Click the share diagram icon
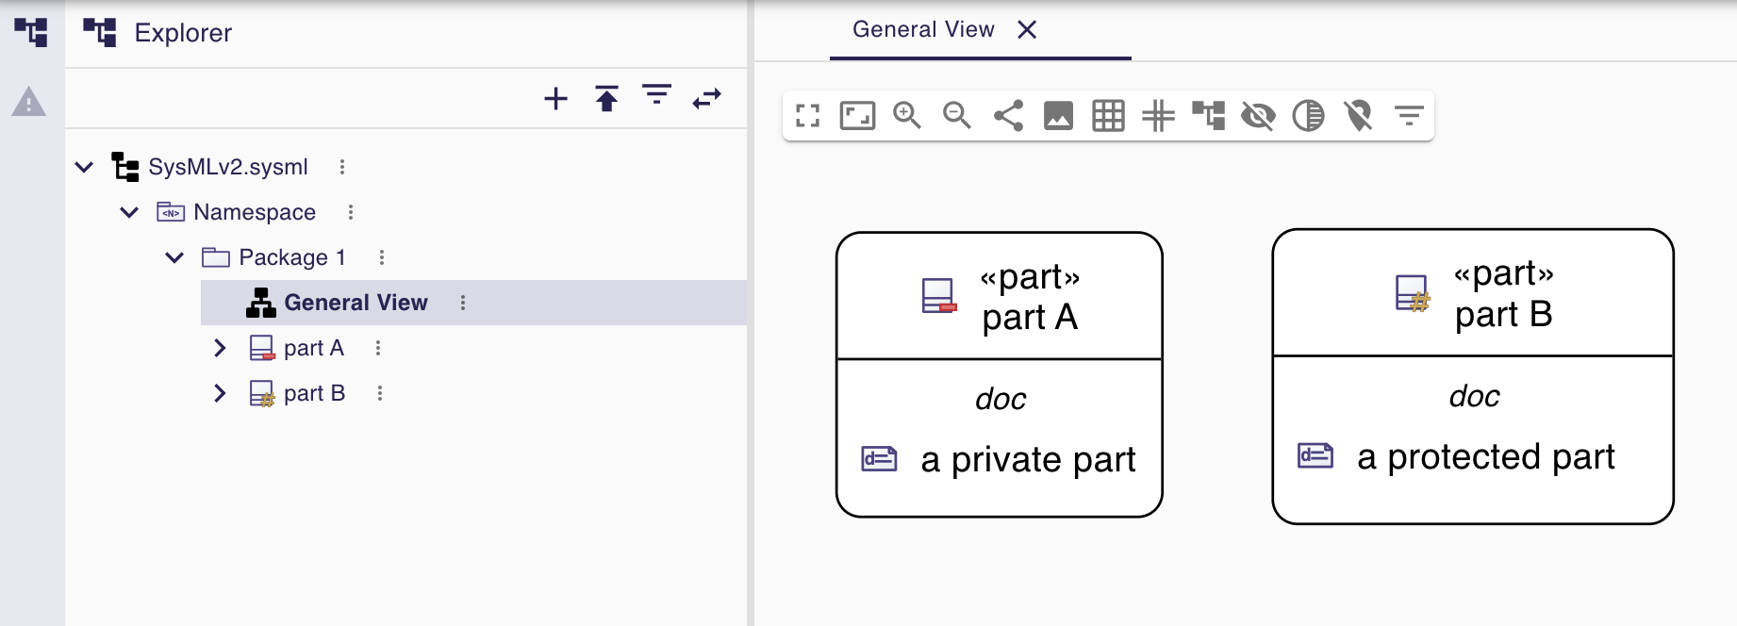This screenshot has height=626, width=1737. (x=1008, y=116)
